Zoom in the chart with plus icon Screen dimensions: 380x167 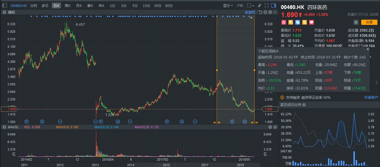point(265,12)
